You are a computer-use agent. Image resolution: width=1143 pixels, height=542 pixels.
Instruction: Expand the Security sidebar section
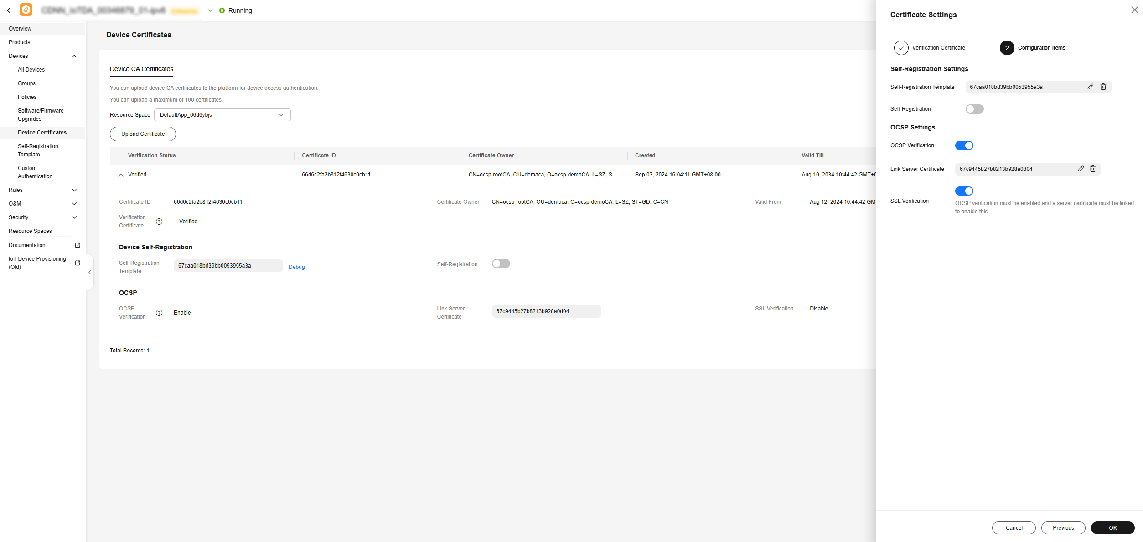74,217
